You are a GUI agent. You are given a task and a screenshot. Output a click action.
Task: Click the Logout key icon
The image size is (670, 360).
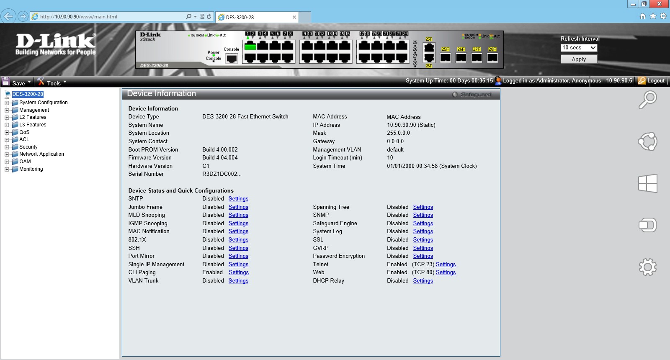pos(642,81)
